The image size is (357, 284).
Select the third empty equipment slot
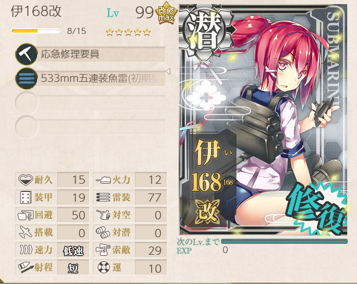tap(90, 103)
